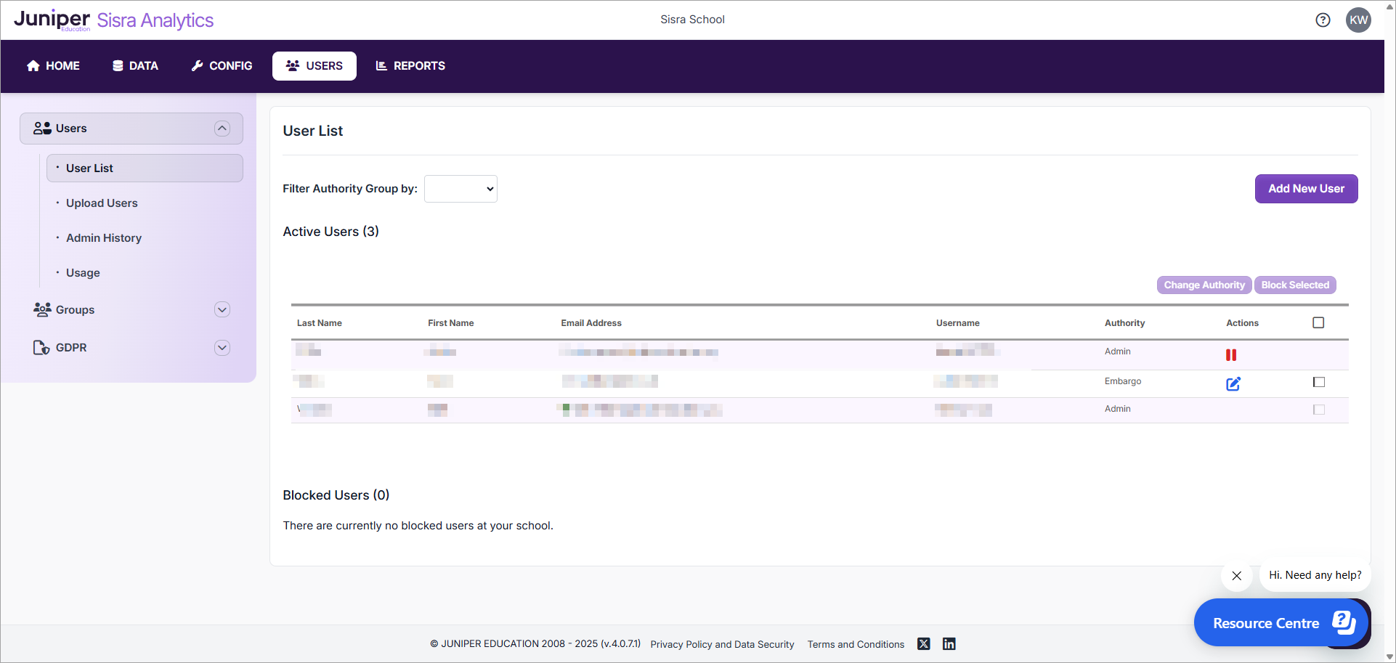Viewport: 1396px width, 663px height.
Task: Open the LinkedIn icon in footer
Action: point(949,644)
